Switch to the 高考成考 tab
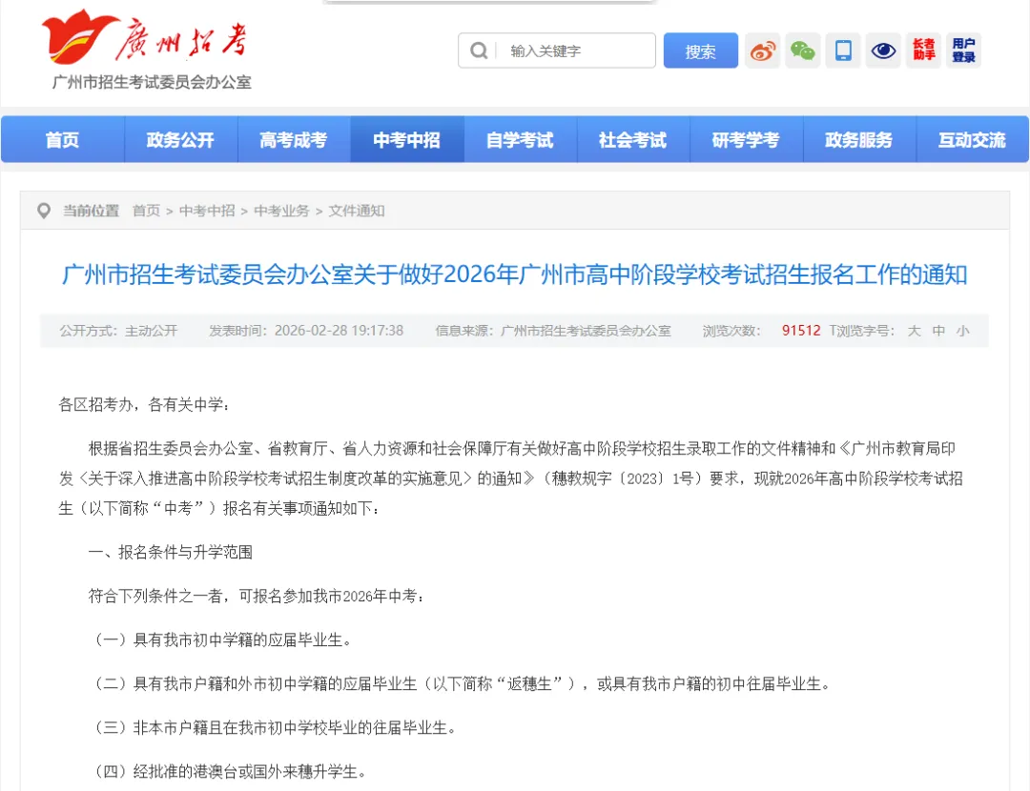 294,139
